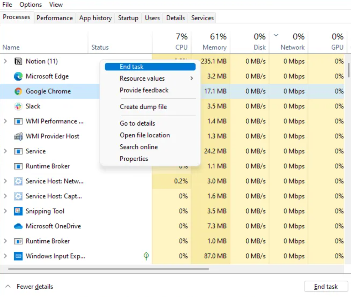
Task: Switch to the Services tab
Action: (x=202, y=18)
